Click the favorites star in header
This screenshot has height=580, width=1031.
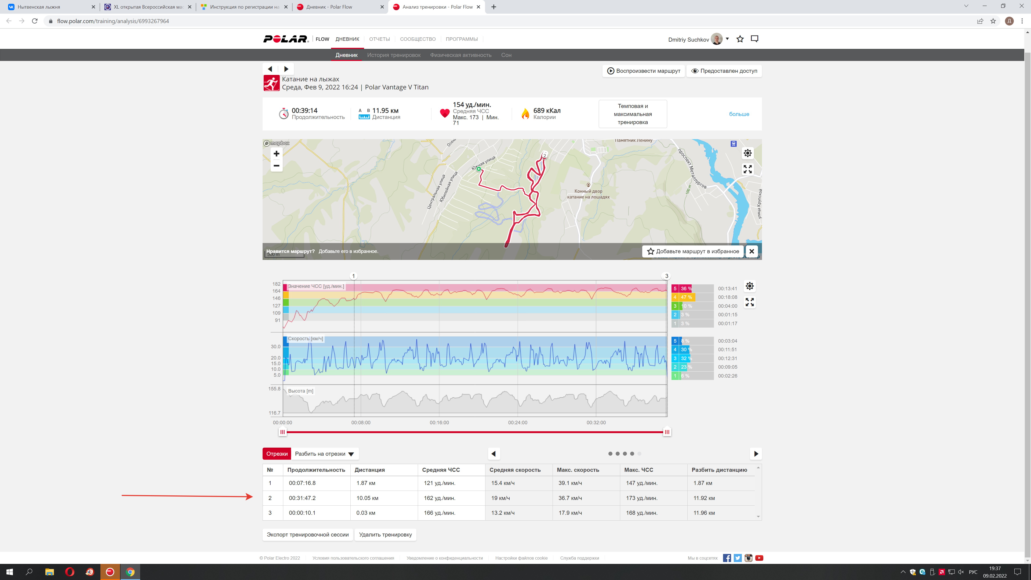point(740,39)
